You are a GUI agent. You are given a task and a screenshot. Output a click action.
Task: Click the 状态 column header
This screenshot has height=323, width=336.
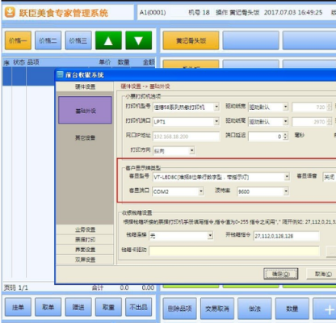coord(19,62)
